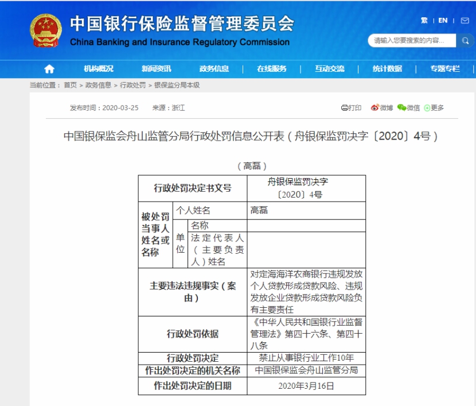The image size is (476, 406).
Task: Open the 政务信息 menu
Action: [x=214, y=69]
